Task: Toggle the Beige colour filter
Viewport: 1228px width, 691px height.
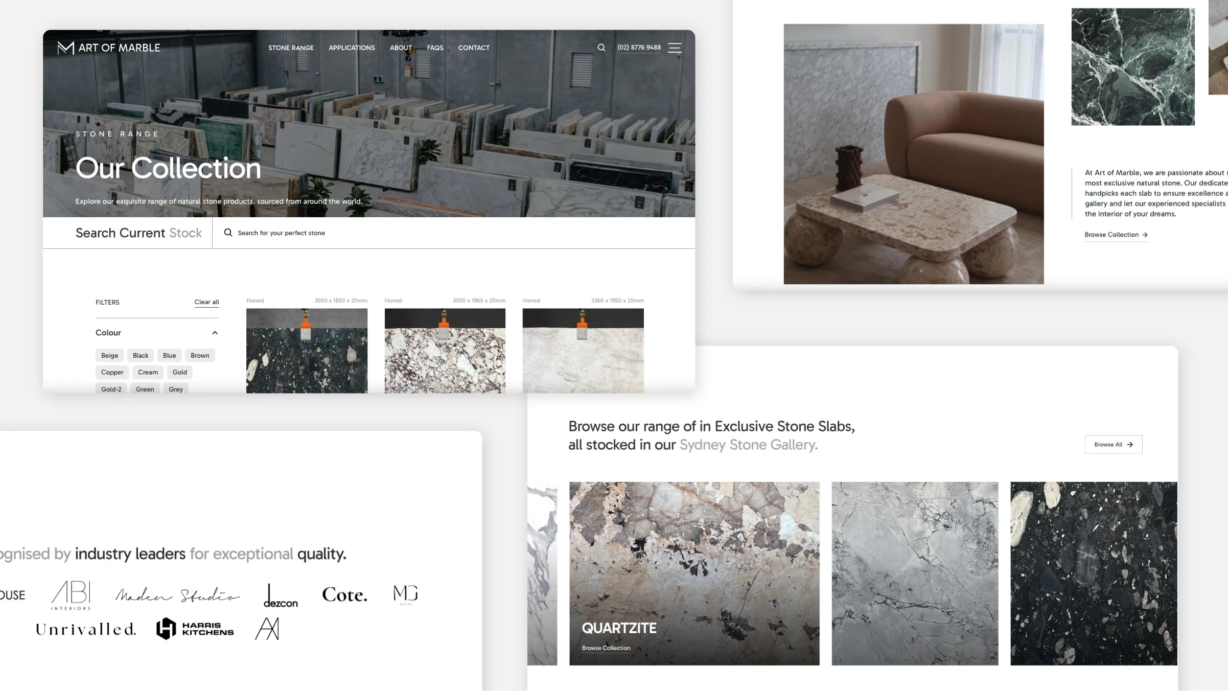Action: pos(109,355)
